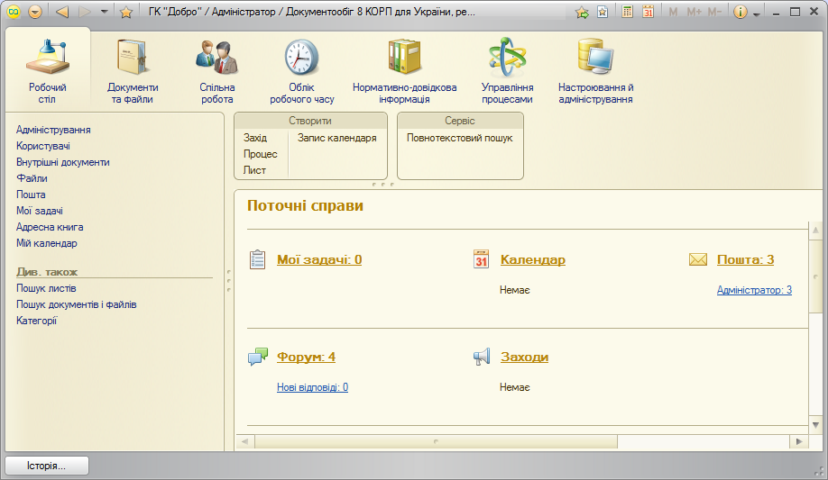Click the horizontal scrollbar right arrow

799,441
